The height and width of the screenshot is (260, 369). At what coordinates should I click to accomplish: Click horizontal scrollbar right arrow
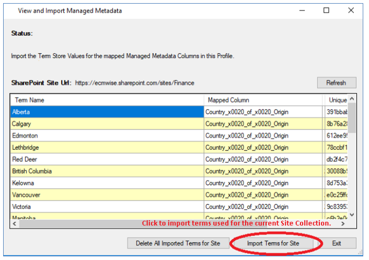(x=343, y=223)
